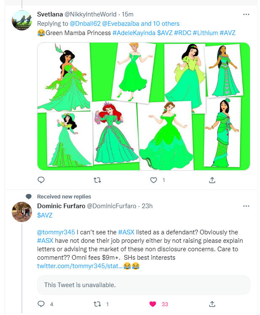Retweet Dominic Furfaro's $AVZ tweet
Image resolution: width=260 pixels, height=315 pixels.
click(x=97, y=304)
